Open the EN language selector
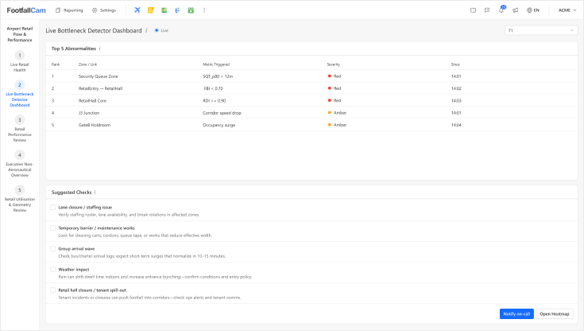584x331 pixels. point(533,10)
